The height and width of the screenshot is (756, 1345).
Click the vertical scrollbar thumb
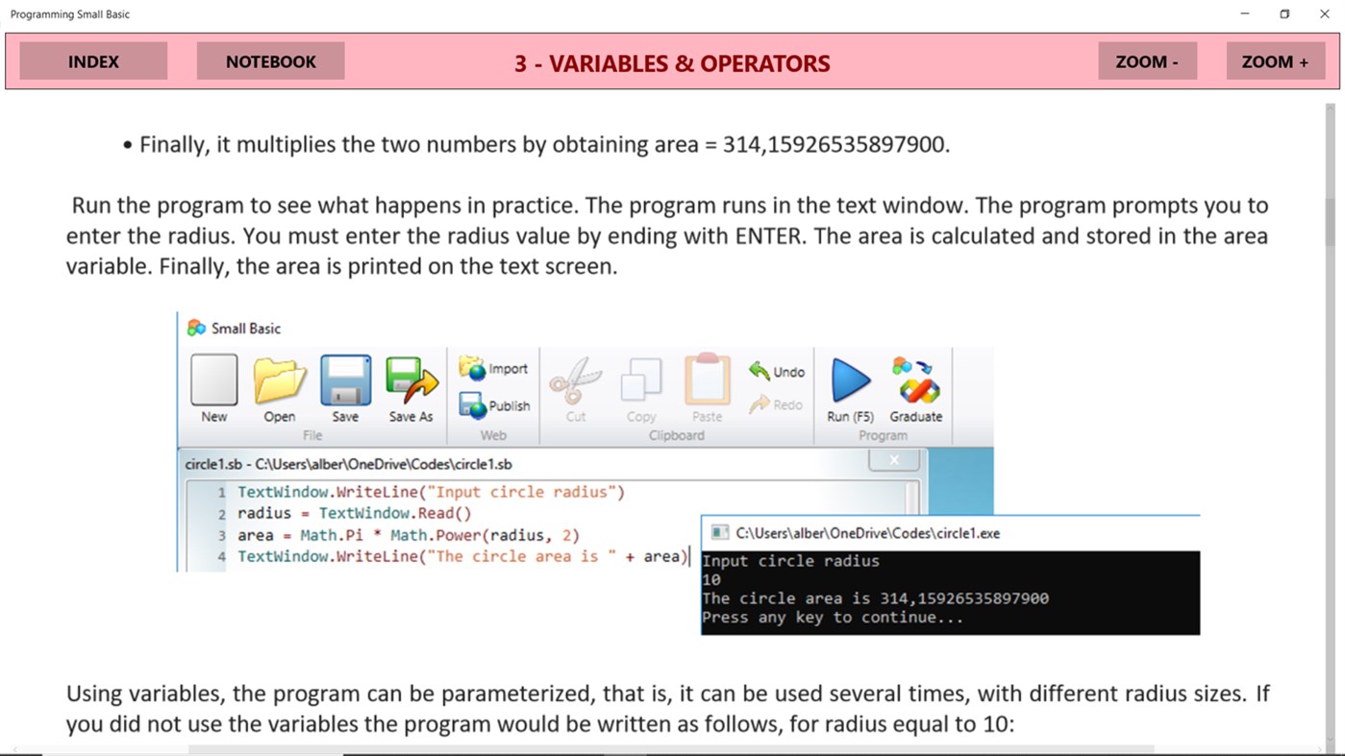coord(1331,222)
